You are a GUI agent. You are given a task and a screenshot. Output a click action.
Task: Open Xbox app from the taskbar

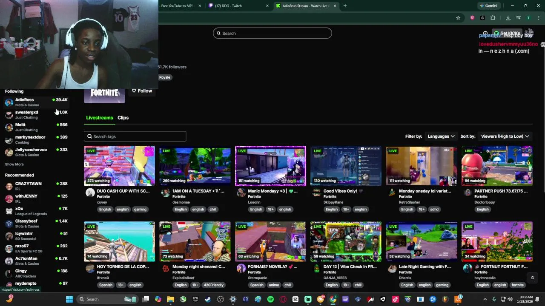[x=183, y=299]
